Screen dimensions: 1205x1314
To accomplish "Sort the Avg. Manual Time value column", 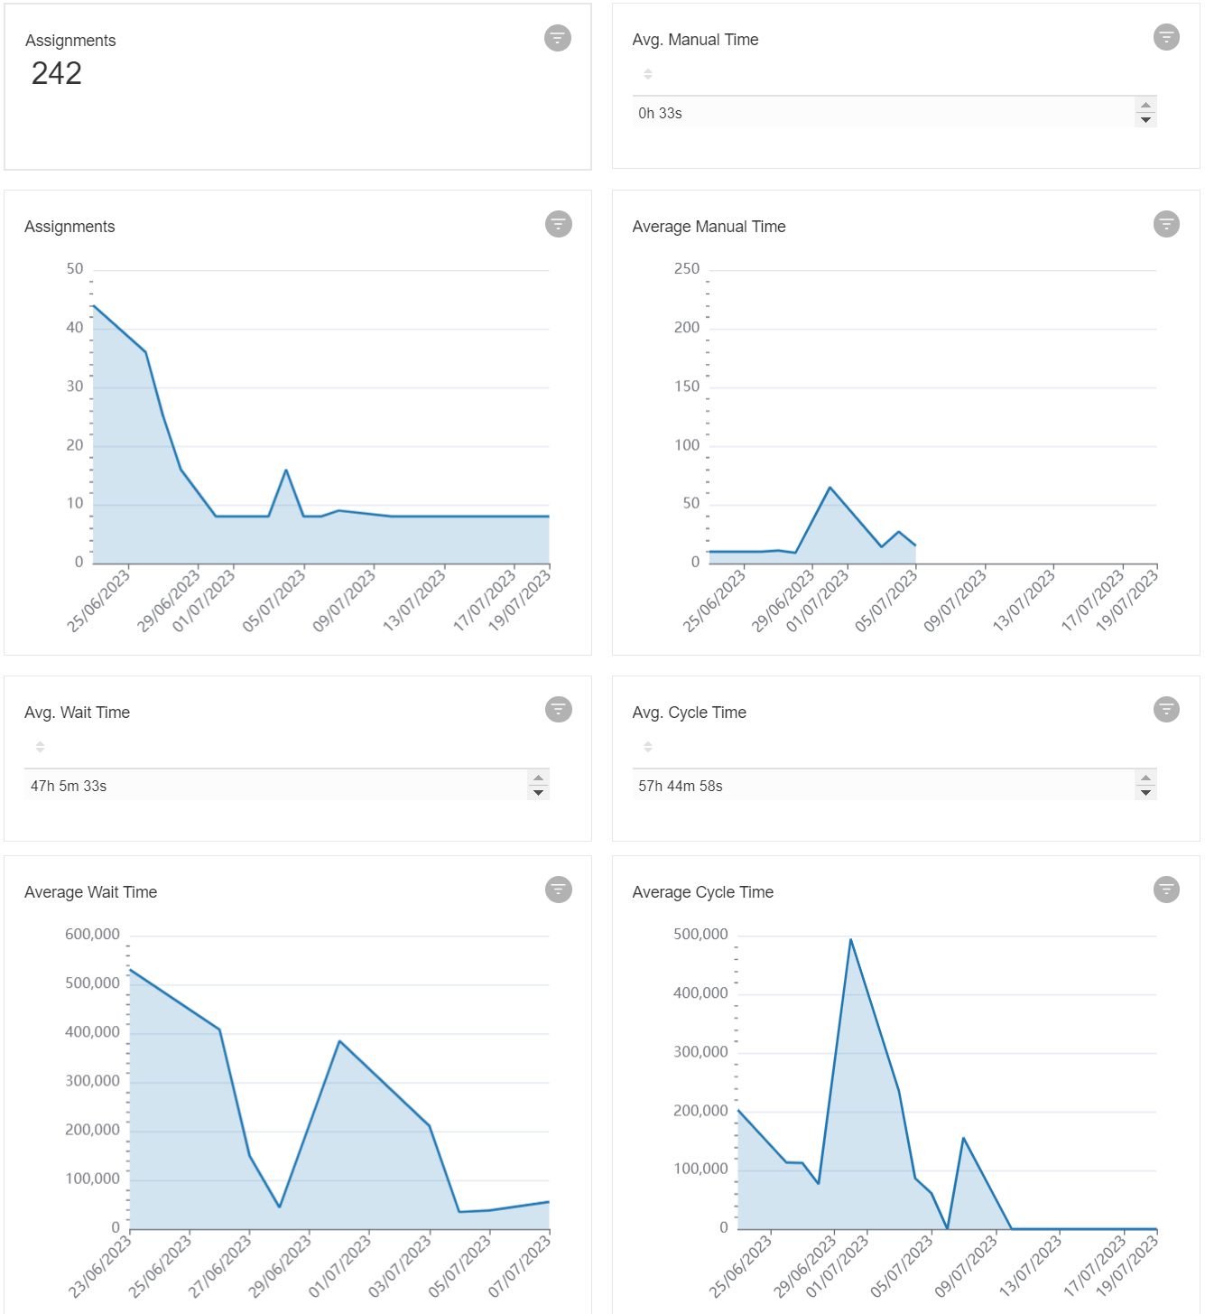I will pyautogui.click(x=648, y=74).
